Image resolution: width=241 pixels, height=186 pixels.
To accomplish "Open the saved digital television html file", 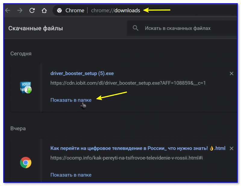I will tap(138, 148).
